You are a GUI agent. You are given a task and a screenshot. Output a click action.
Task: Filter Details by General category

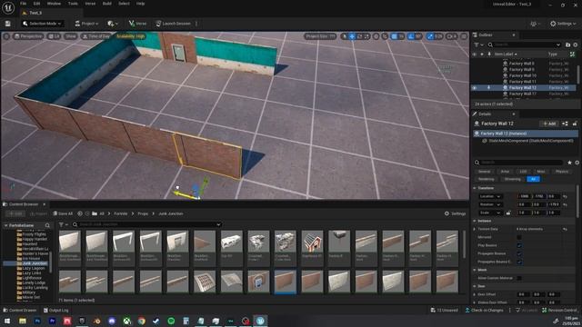(484, 172)
